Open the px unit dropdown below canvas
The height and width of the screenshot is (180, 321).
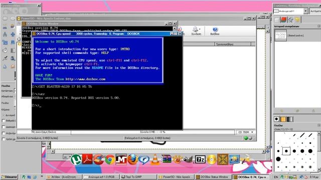(67, 156)
